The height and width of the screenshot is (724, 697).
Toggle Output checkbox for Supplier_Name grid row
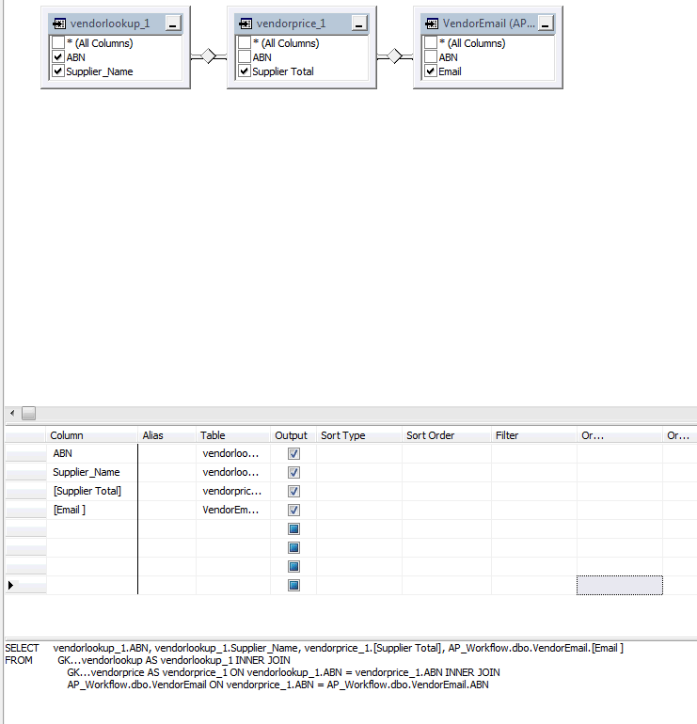coord(293,472)
